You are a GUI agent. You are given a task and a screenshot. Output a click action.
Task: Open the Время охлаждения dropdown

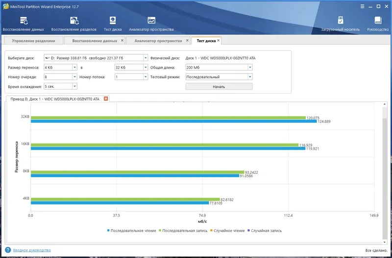click(74, 87)
